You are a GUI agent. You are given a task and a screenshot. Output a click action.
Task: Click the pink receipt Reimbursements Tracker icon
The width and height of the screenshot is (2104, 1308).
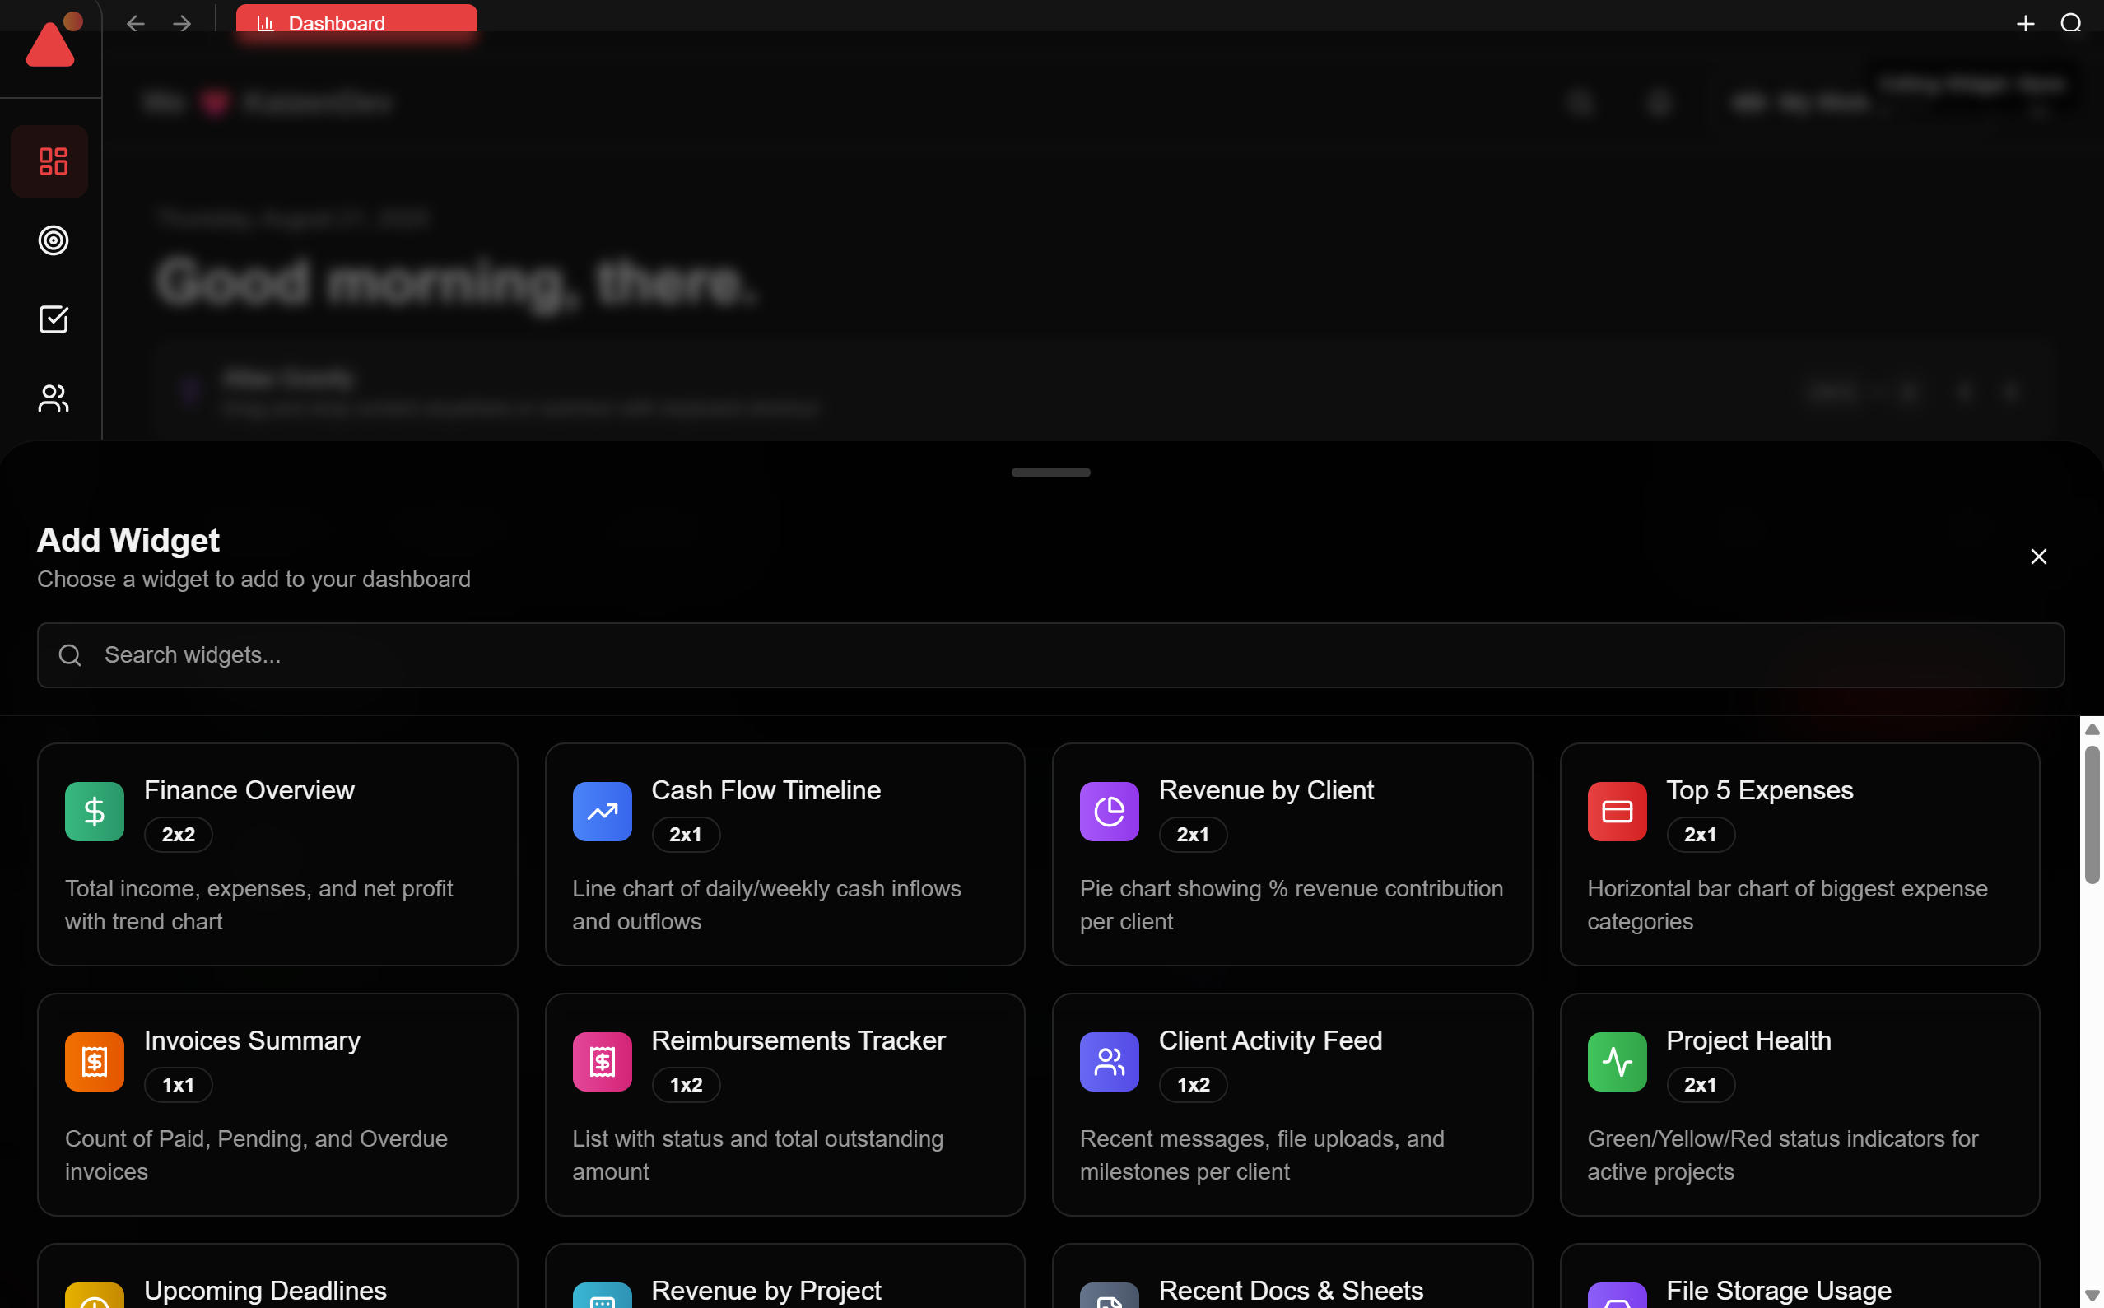[x=602, y=1061]
